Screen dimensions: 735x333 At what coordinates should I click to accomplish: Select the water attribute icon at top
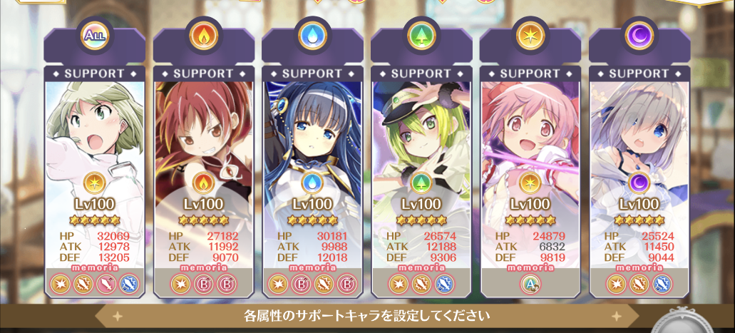(313, 36)
